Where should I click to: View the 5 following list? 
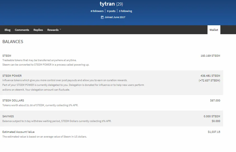click(x=125, y=11)
